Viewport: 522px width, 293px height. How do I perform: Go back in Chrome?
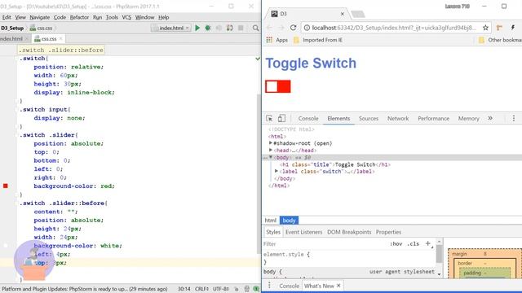pyautogui.click(x=269, y=28)
